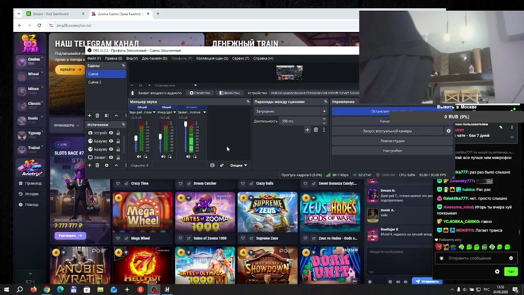Open Kick chat settings gear
Image resolution: width=524 pixels, height=295 pixels.
[x=497, y=272]
